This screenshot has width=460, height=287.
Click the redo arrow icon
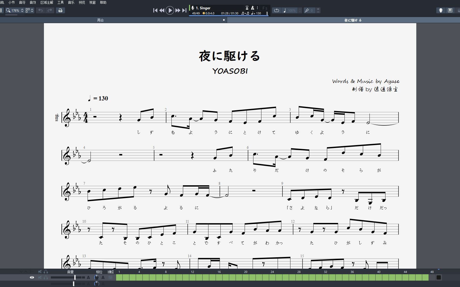[50, 10]
